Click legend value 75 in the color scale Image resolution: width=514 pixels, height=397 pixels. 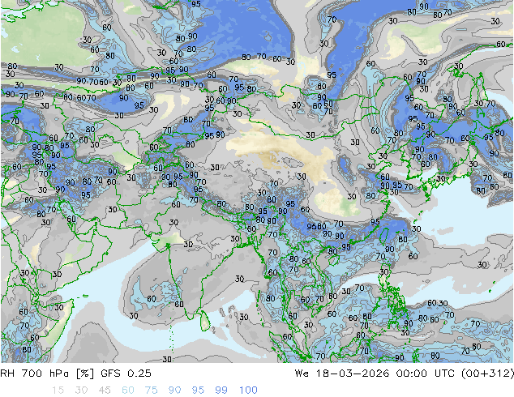tap(151, 391)
